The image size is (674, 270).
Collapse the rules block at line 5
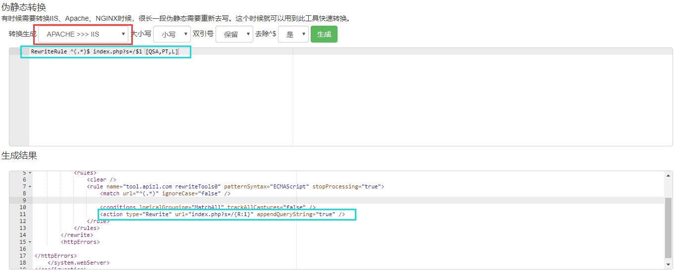coord(30,173)
